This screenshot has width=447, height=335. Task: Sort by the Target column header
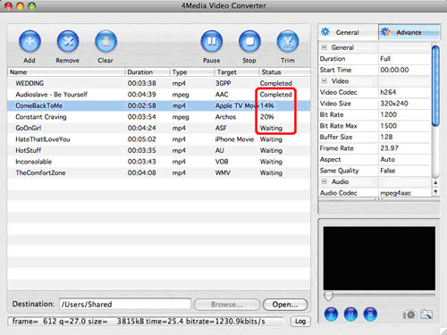(237, 72)
